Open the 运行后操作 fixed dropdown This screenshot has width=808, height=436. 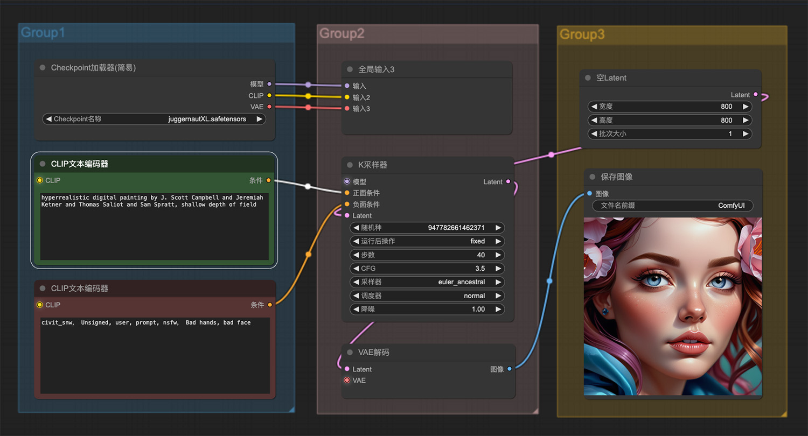(x=428, y=241)
